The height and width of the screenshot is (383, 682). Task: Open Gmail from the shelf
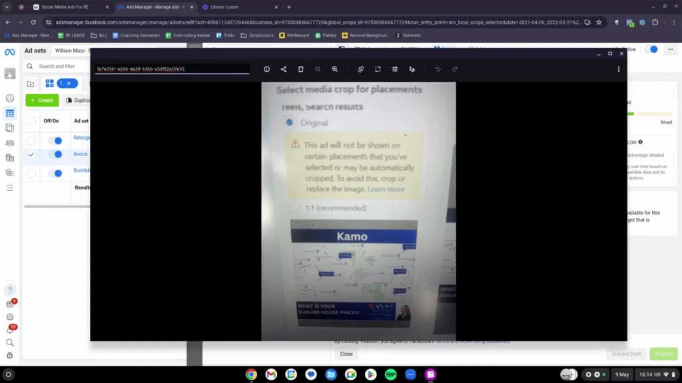click(271, 374)
